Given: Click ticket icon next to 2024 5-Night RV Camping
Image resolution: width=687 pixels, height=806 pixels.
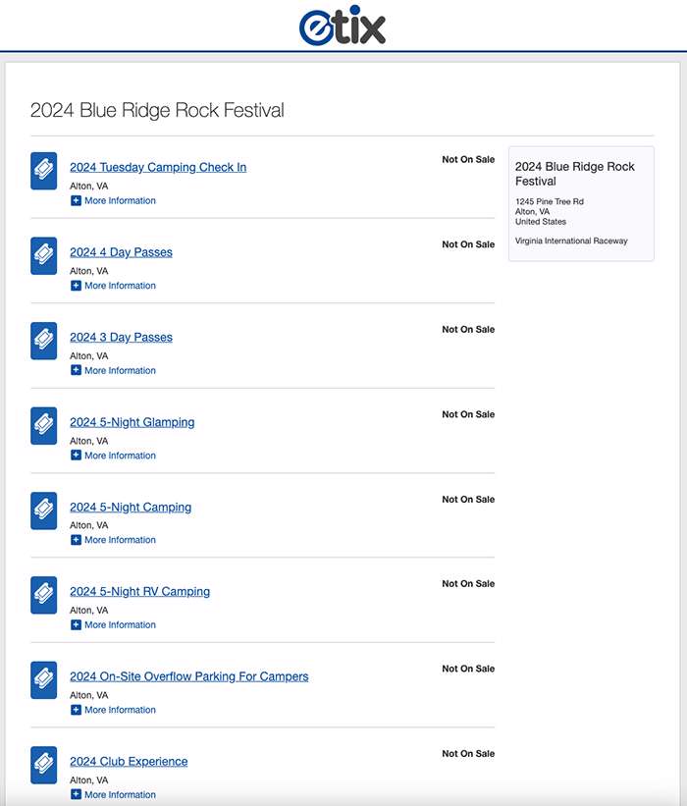Looking at the screenshot, I should 44,595.
